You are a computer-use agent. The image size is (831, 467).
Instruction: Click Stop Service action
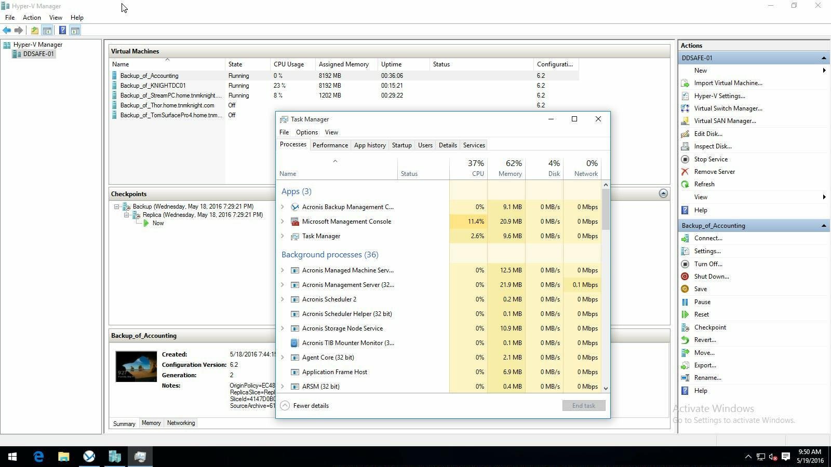pyautogui.click(x=711, y=159)
